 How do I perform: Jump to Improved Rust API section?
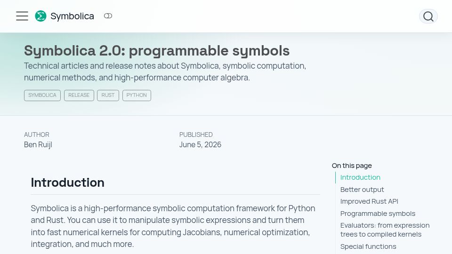click(x=369, y=201)
